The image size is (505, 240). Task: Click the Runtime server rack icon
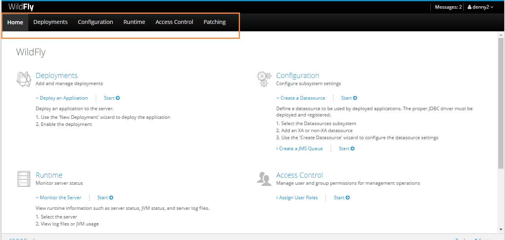[24, 179]
